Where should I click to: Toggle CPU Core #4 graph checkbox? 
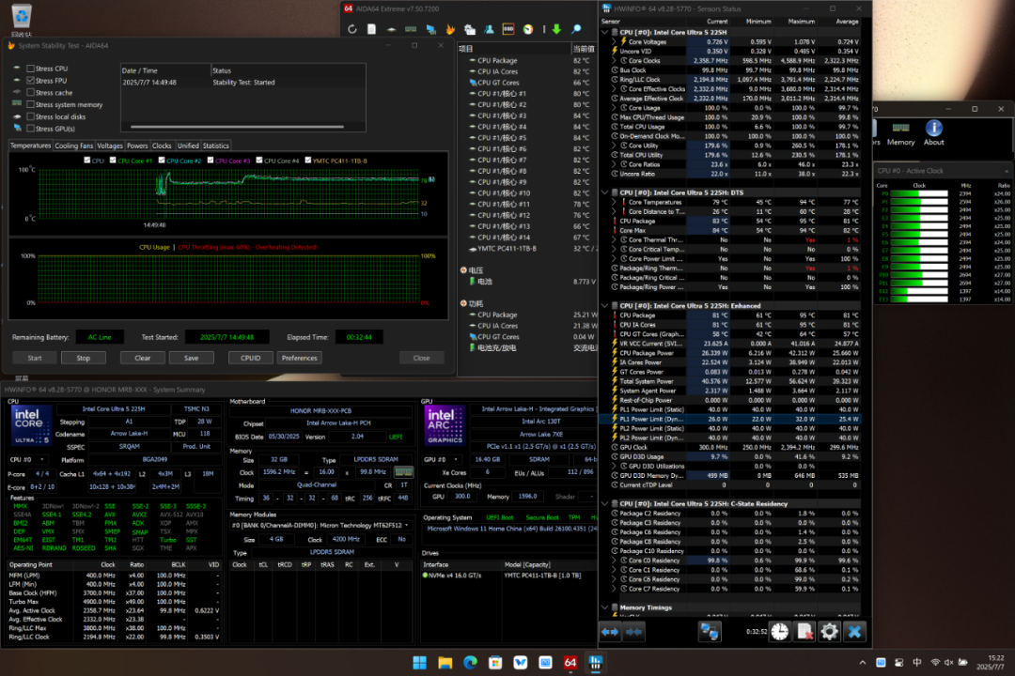pyautogui.click(x=259, y=161)
